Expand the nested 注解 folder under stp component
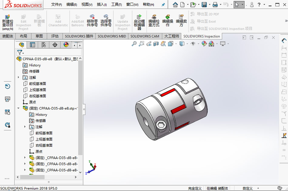 pyautogui.click(x=25, y=127)
